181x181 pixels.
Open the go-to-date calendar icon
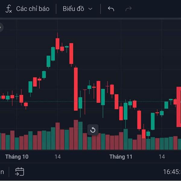point(20,172)
